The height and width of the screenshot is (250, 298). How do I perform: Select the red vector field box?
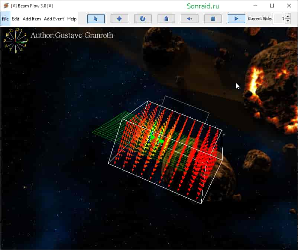[x=165, y=152]
